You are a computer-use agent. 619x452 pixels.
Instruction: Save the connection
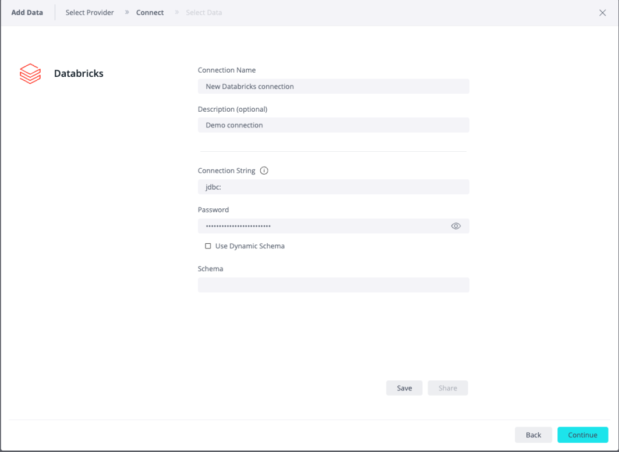[404, 388]
